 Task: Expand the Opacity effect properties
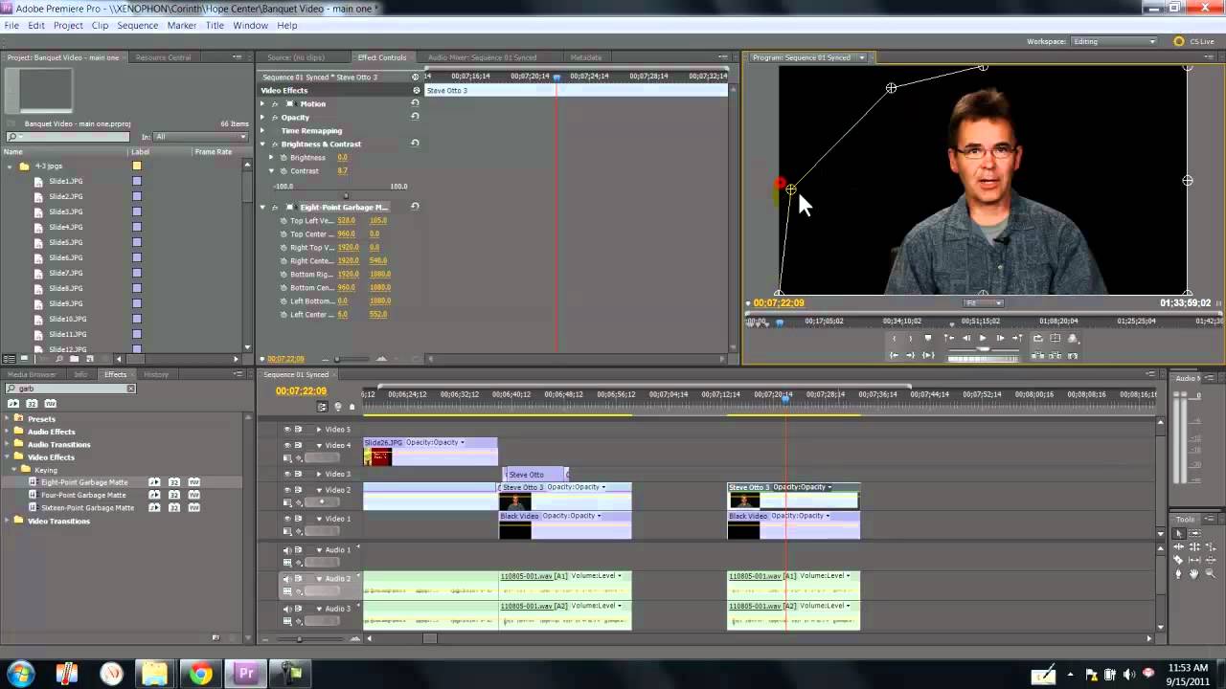(x=262, y=117)
